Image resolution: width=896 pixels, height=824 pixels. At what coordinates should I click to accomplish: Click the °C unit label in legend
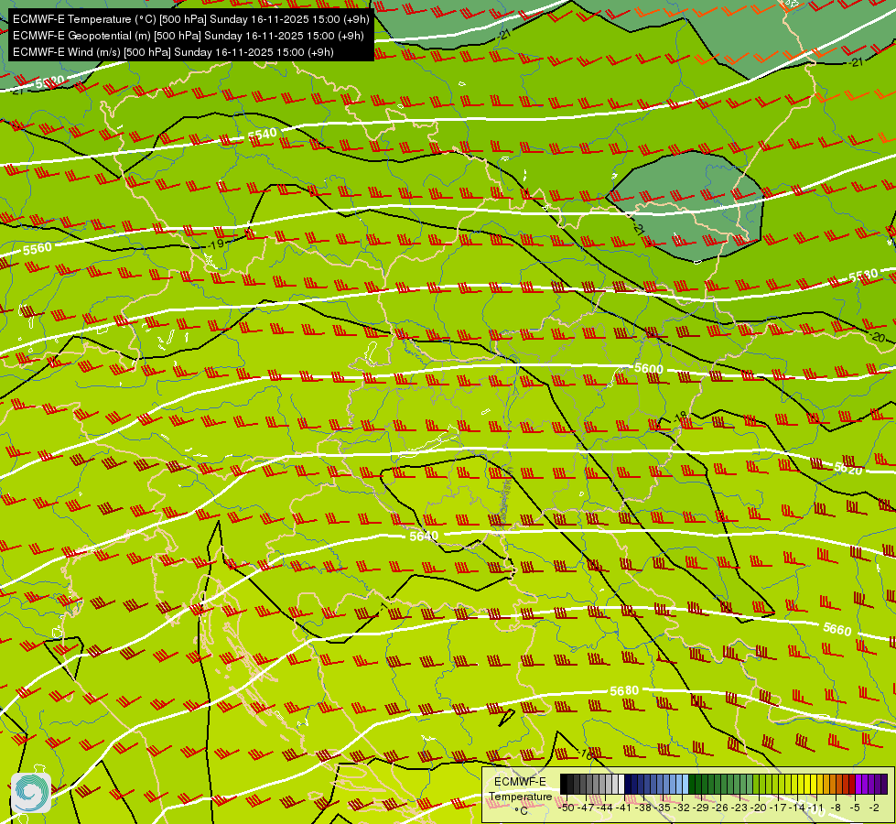point(521,811)
